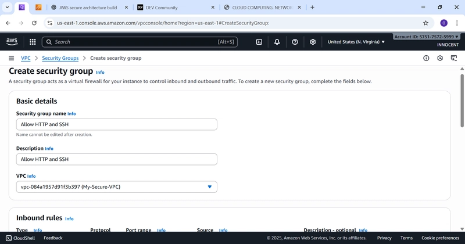Close the DEV Community tab

coord(213,8)
